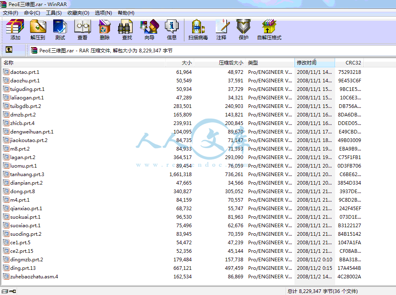Open the 选项(N) menu
Viewport: 396px width, 295px height.
[x=103, y=13]
